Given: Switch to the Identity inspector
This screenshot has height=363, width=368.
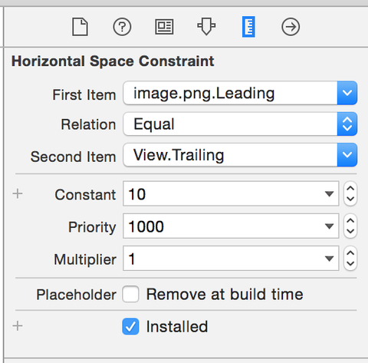Looking at the screenshot, I should pos(164,27).
